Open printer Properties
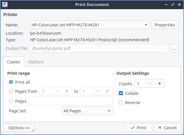 point(164,25)
